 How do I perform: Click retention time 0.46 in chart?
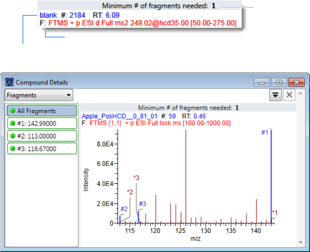coord(199,116)
